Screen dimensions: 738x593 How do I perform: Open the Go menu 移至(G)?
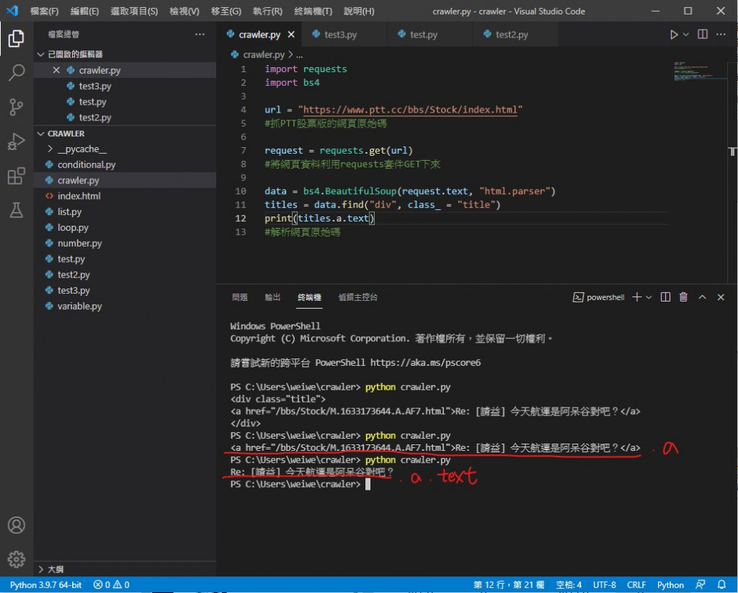coord(226,11)
